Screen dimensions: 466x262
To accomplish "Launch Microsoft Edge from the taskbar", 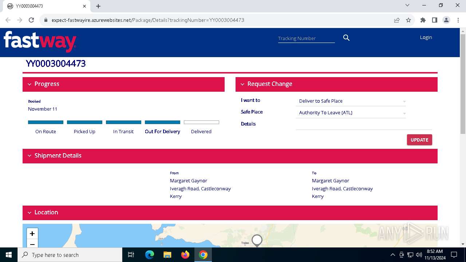I will tap(150, 255).
